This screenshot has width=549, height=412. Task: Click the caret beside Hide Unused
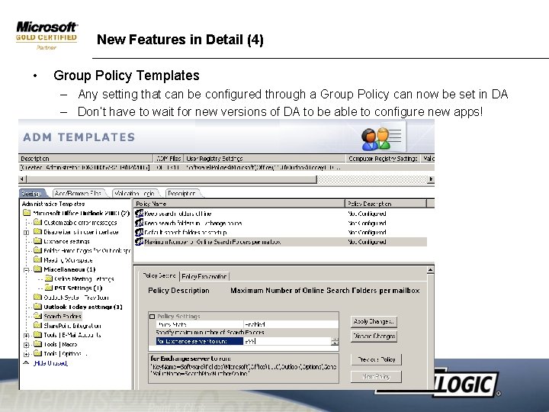pos(26,363)
